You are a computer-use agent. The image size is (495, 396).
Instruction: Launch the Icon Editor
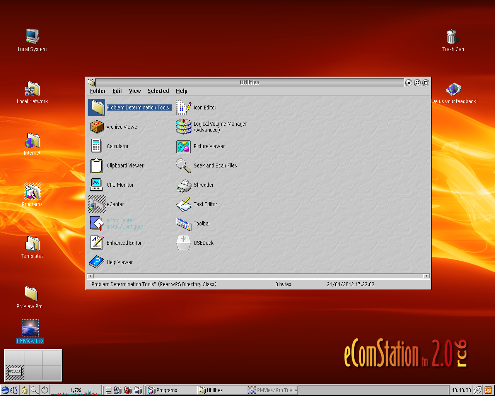pyautogui.click(x=184, y=108)
